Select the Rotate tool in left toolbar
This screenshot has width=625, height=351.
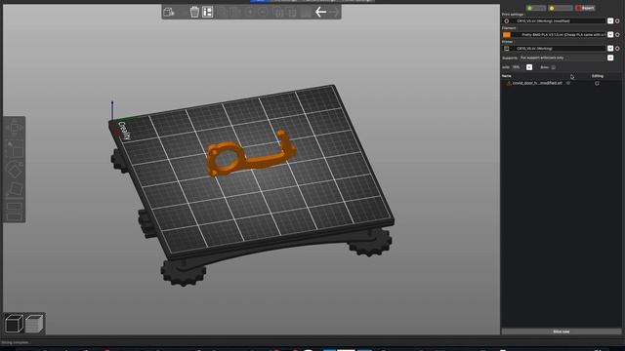click(15, 170)
